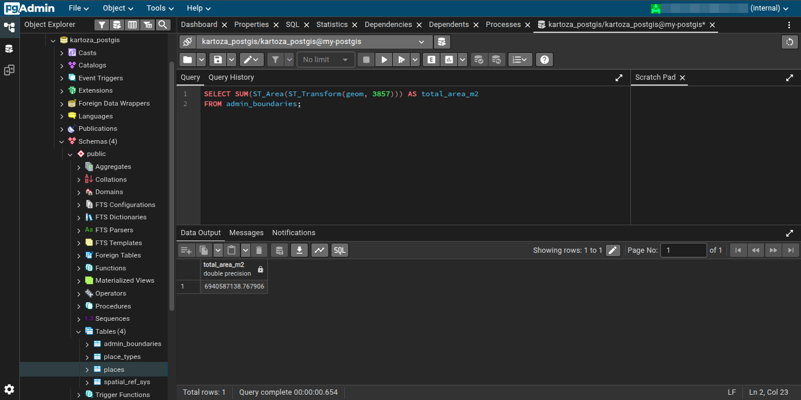The width and height of the screenshot is (801, 400).
Task: Switch to Query History tab
Action: point(231,77)
